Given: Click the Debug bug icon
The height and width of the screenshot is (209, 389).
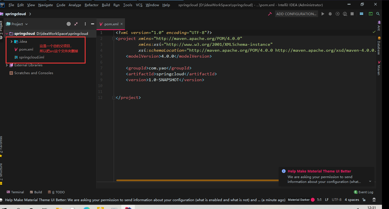Looking at the screenshot, I should coord(330,14).
